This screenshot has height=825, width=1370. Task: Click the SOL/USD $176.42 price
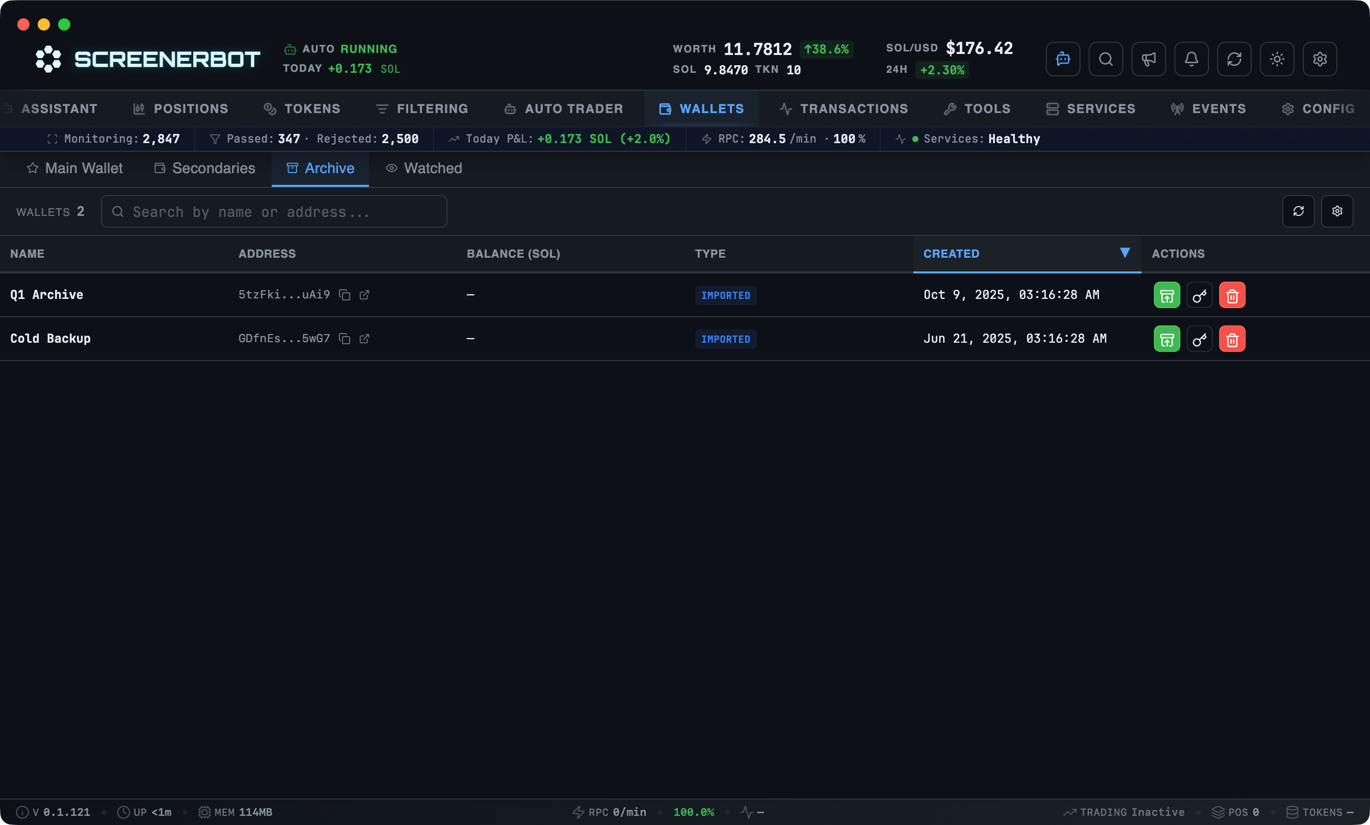pos(949,48)
